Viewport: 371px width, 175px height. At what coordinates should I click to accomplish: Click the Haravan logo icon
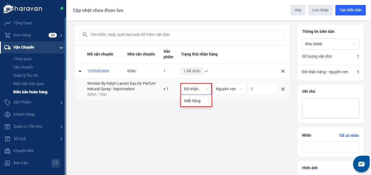(8, 9)
